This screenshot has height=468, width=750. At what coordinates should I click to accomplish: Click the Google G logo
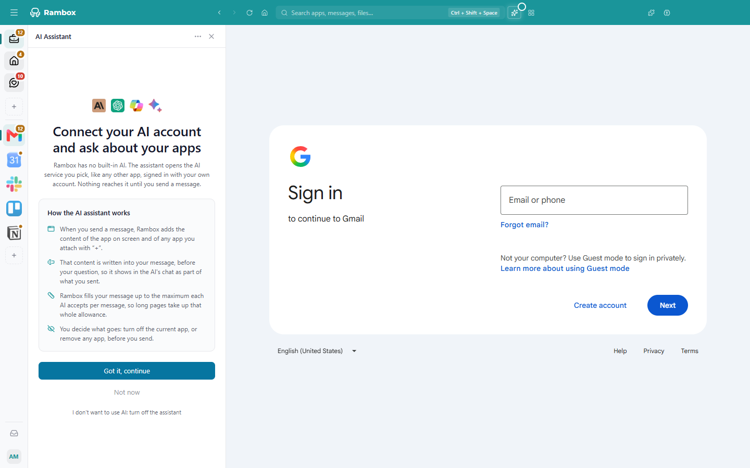click(301, 157)
